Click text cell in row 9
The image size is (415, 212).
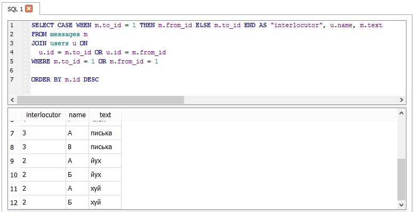105,161
